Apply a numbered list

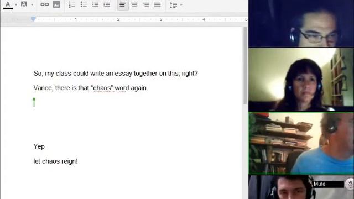click(x=72, y=4)
